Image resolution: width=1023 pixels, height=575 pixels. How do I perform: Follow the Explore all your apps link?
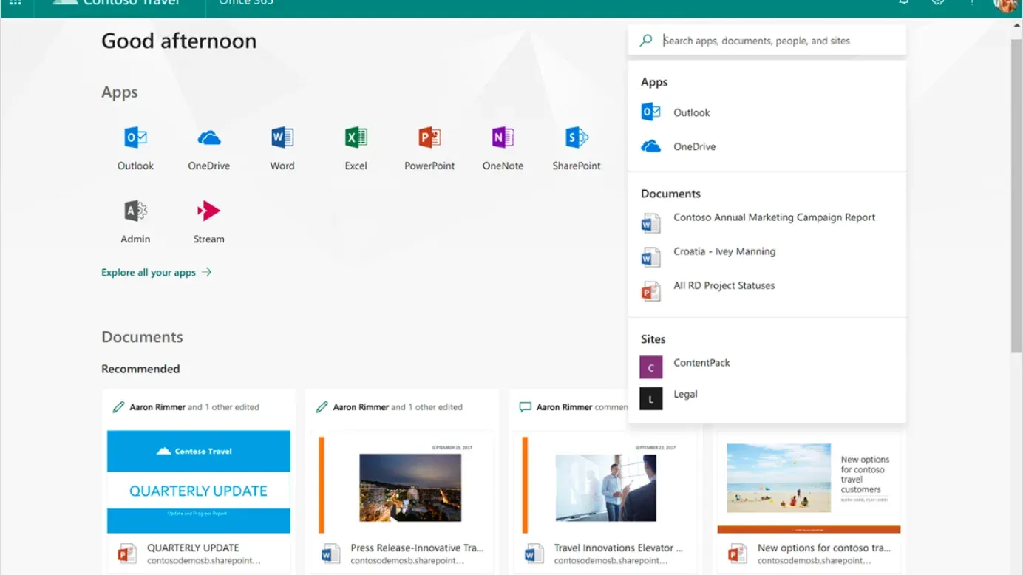tap(157, 272)
